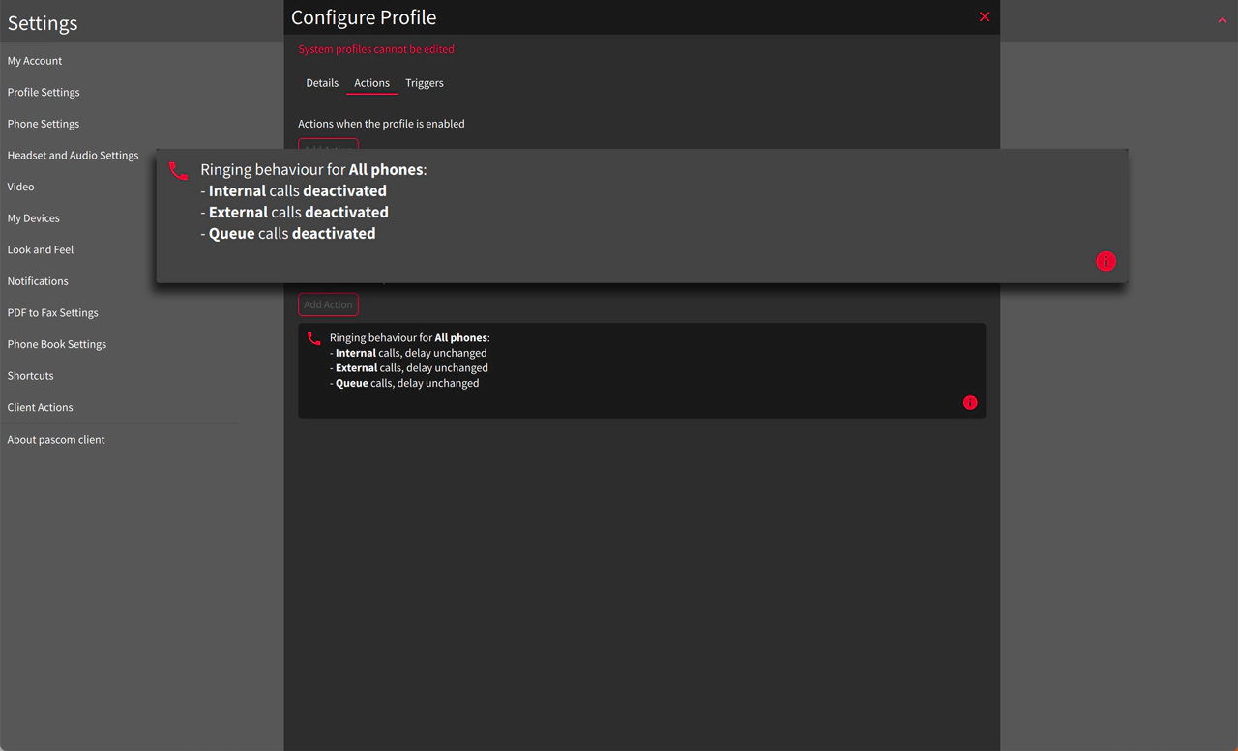Image resolution: width=1238 pixels, height=751 pixels.
Task: Click the visible Add Action button
Action: (328, 303)
